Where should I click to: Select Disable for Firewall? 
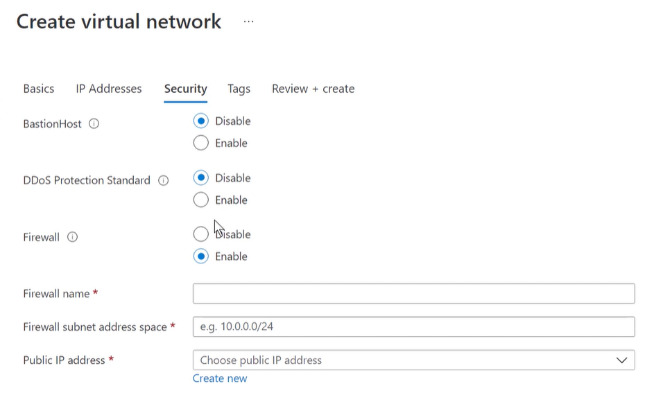200,234
